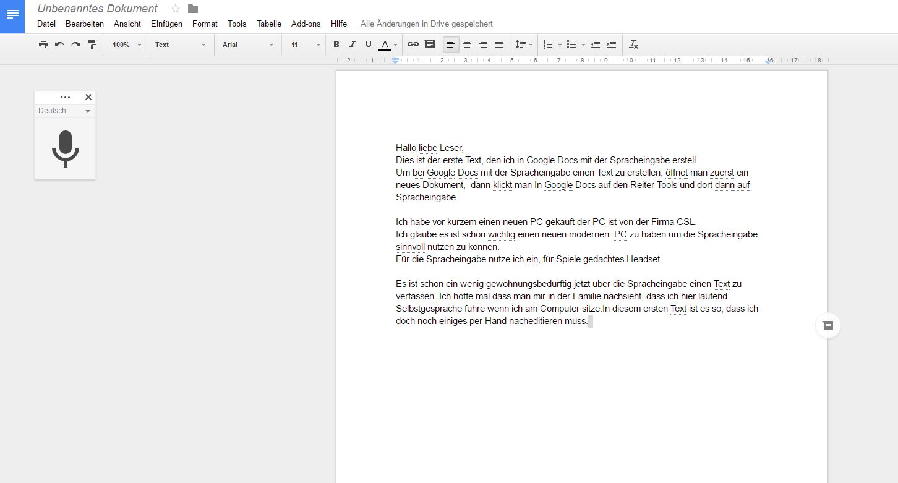Click at end of 'nacheditieren muss.'
Viewport: 898px width, 483px height.
pos(589,321)
